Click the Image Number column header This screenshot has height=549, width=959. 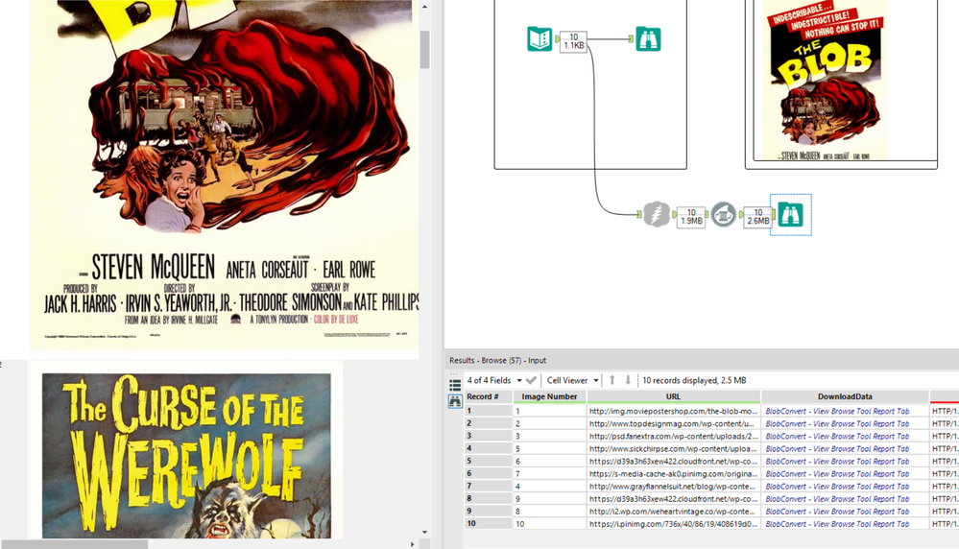coord(549,396)
